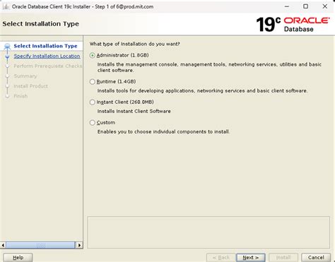Viewport: 335px width, 262px height.
Task: Click 'Installs Instant Client Software' description
Action: [x=134, y=112]
